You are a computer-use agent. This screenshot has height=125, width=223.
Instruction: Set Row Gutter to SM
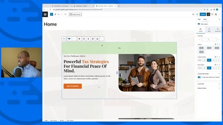pos(205,68)
